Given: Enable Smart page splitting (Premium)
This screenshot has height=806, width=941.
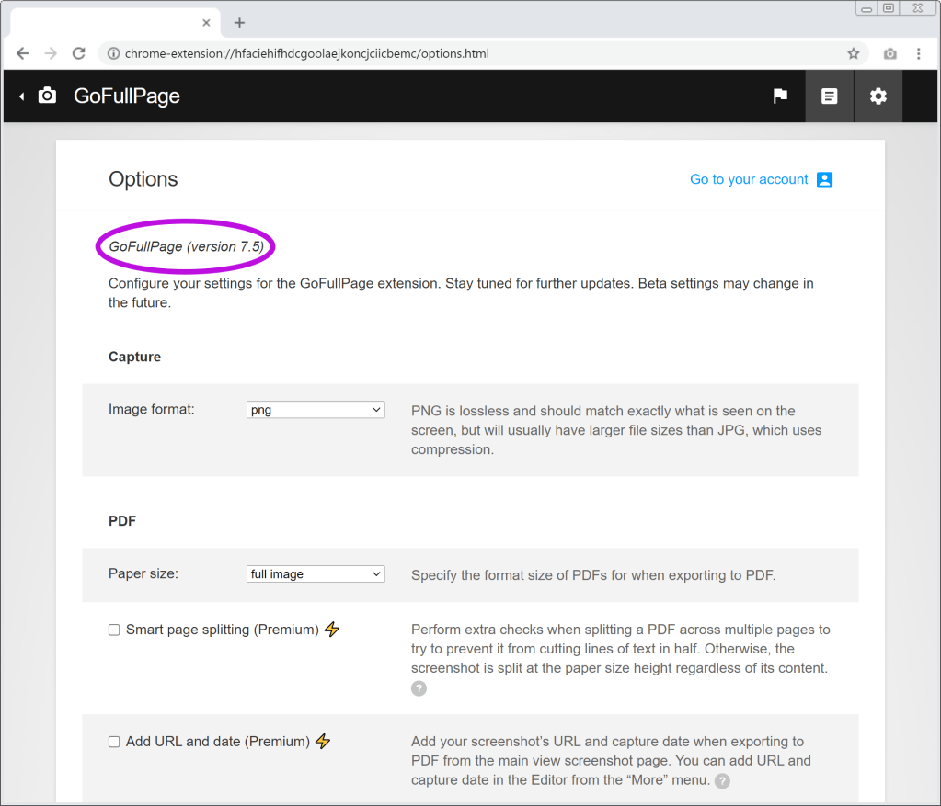Looking at the screenshot, I should 113,629.
